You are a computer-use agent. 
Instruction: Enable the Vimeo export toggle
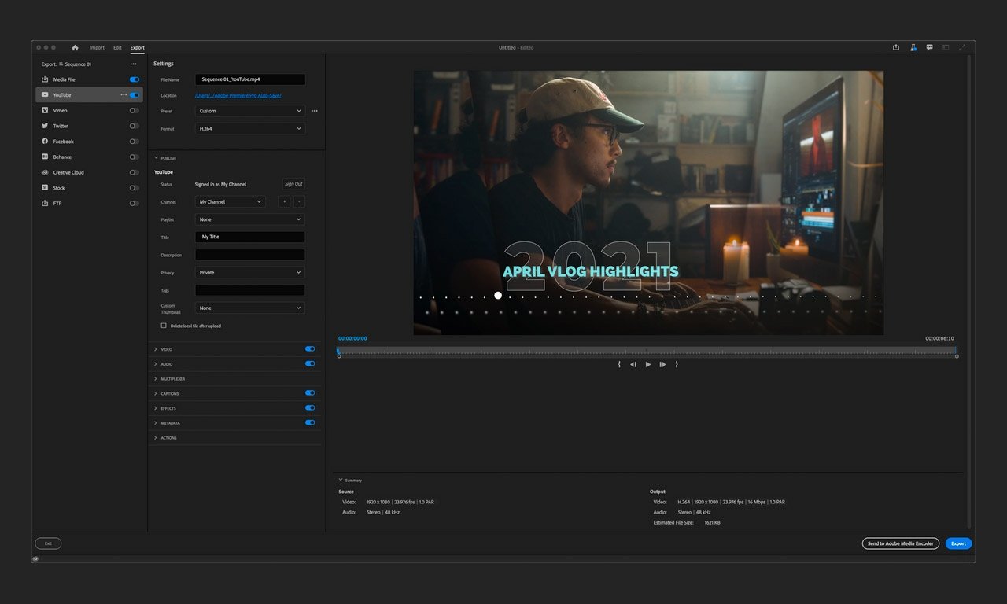[135, 110]
